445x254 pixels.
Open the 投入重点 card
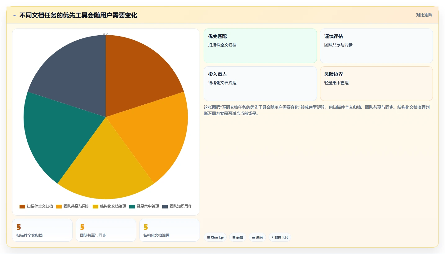tap(260, 84)
